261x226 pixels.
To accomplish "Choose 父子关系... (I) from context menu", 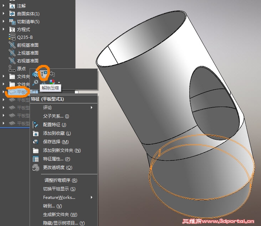I will [x=56, y=116].
